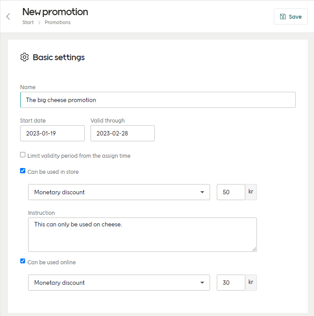
Task: Click the Basic settings gear icon
Action: tap(25, 57)
